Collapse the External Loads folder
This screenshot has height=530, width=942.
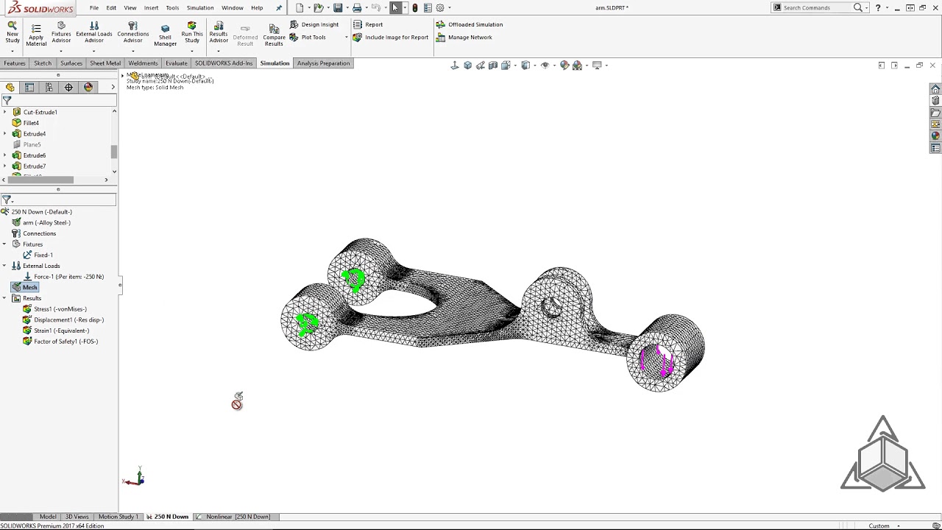5,266
